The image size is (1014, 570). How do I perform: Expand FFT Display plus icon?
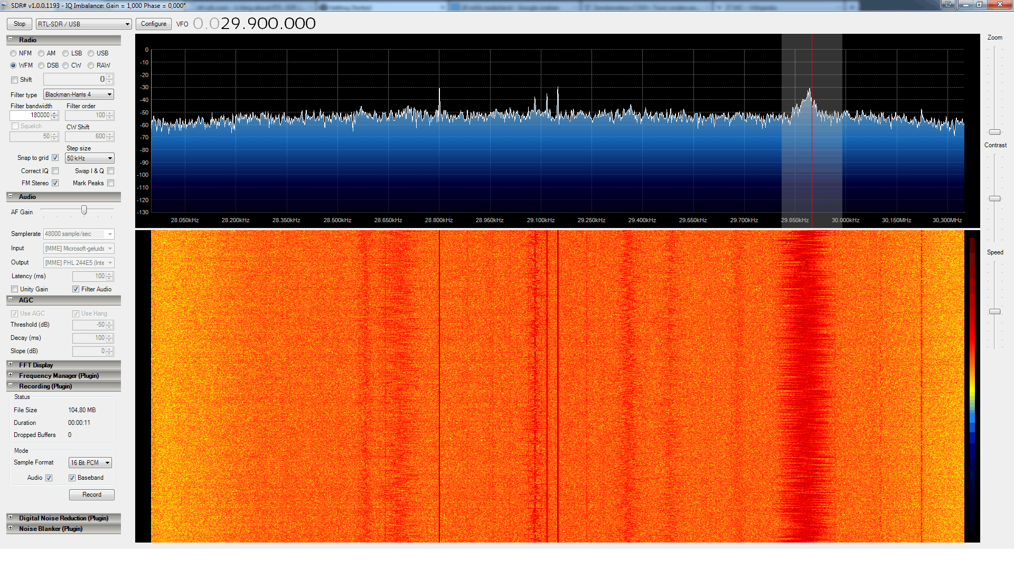pos(10,365)
